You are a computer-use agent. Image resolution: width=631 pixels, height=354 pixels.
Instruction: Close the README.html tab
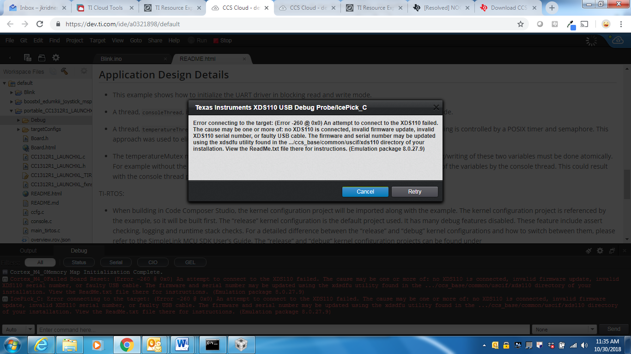(x=245, y=59)
